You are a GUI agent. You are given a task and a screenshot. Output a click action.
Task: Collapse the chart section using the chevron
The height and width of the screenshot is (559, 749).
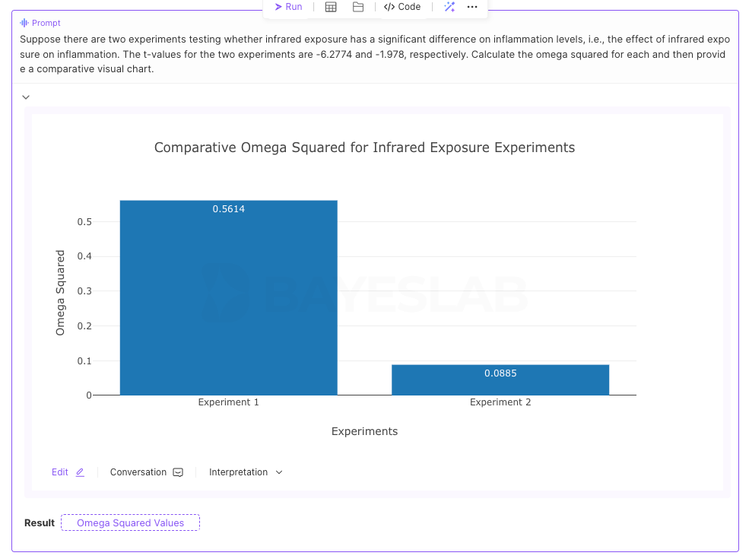(25, 97)
